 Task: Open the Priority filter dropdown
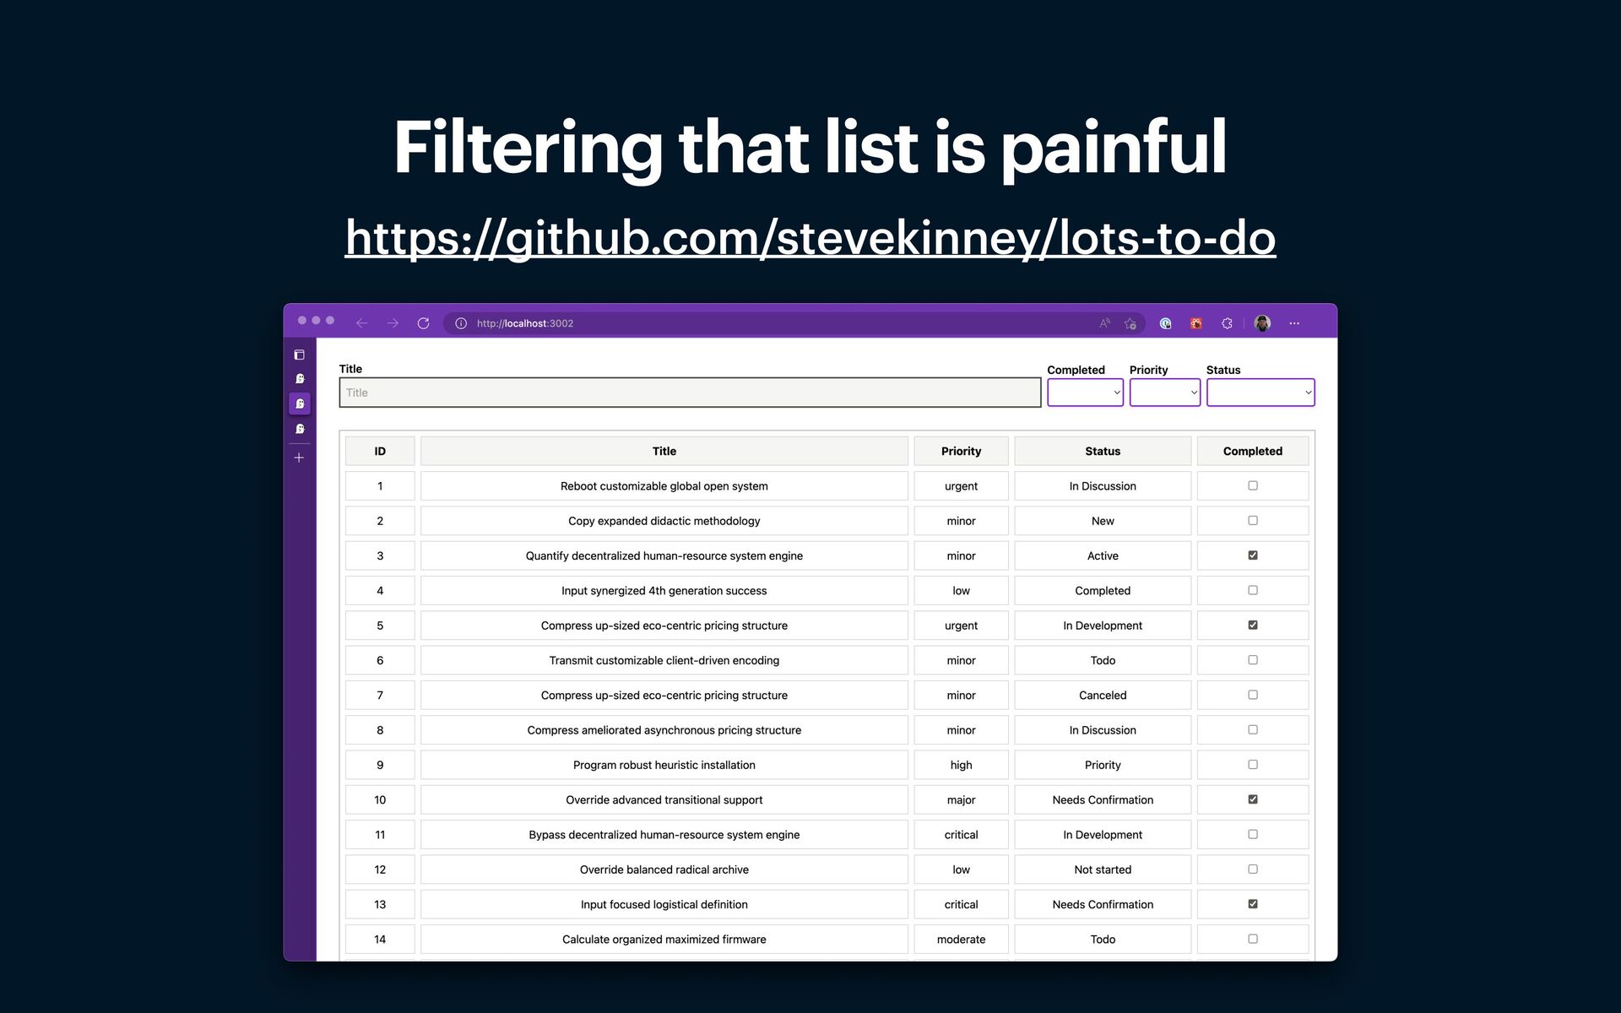[1164, 393]
